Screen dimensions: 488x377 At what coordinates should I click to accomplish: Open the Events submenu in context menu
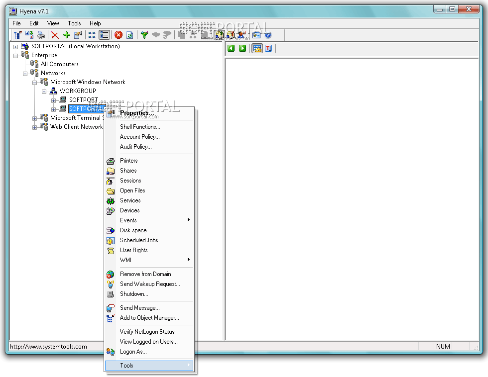pos(128,220)
